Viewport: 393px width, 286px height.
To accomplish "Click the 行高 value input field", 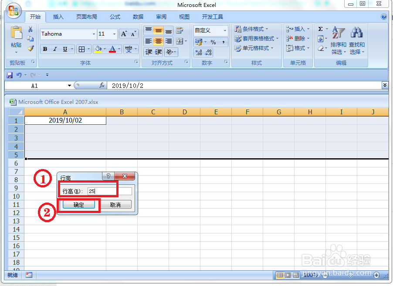I will [x=109, y=191].
